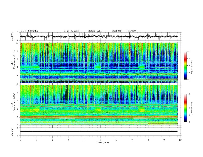Click the time-axis tick label "9"
Viewport: 203px width, 157px height.
[164, 140]
